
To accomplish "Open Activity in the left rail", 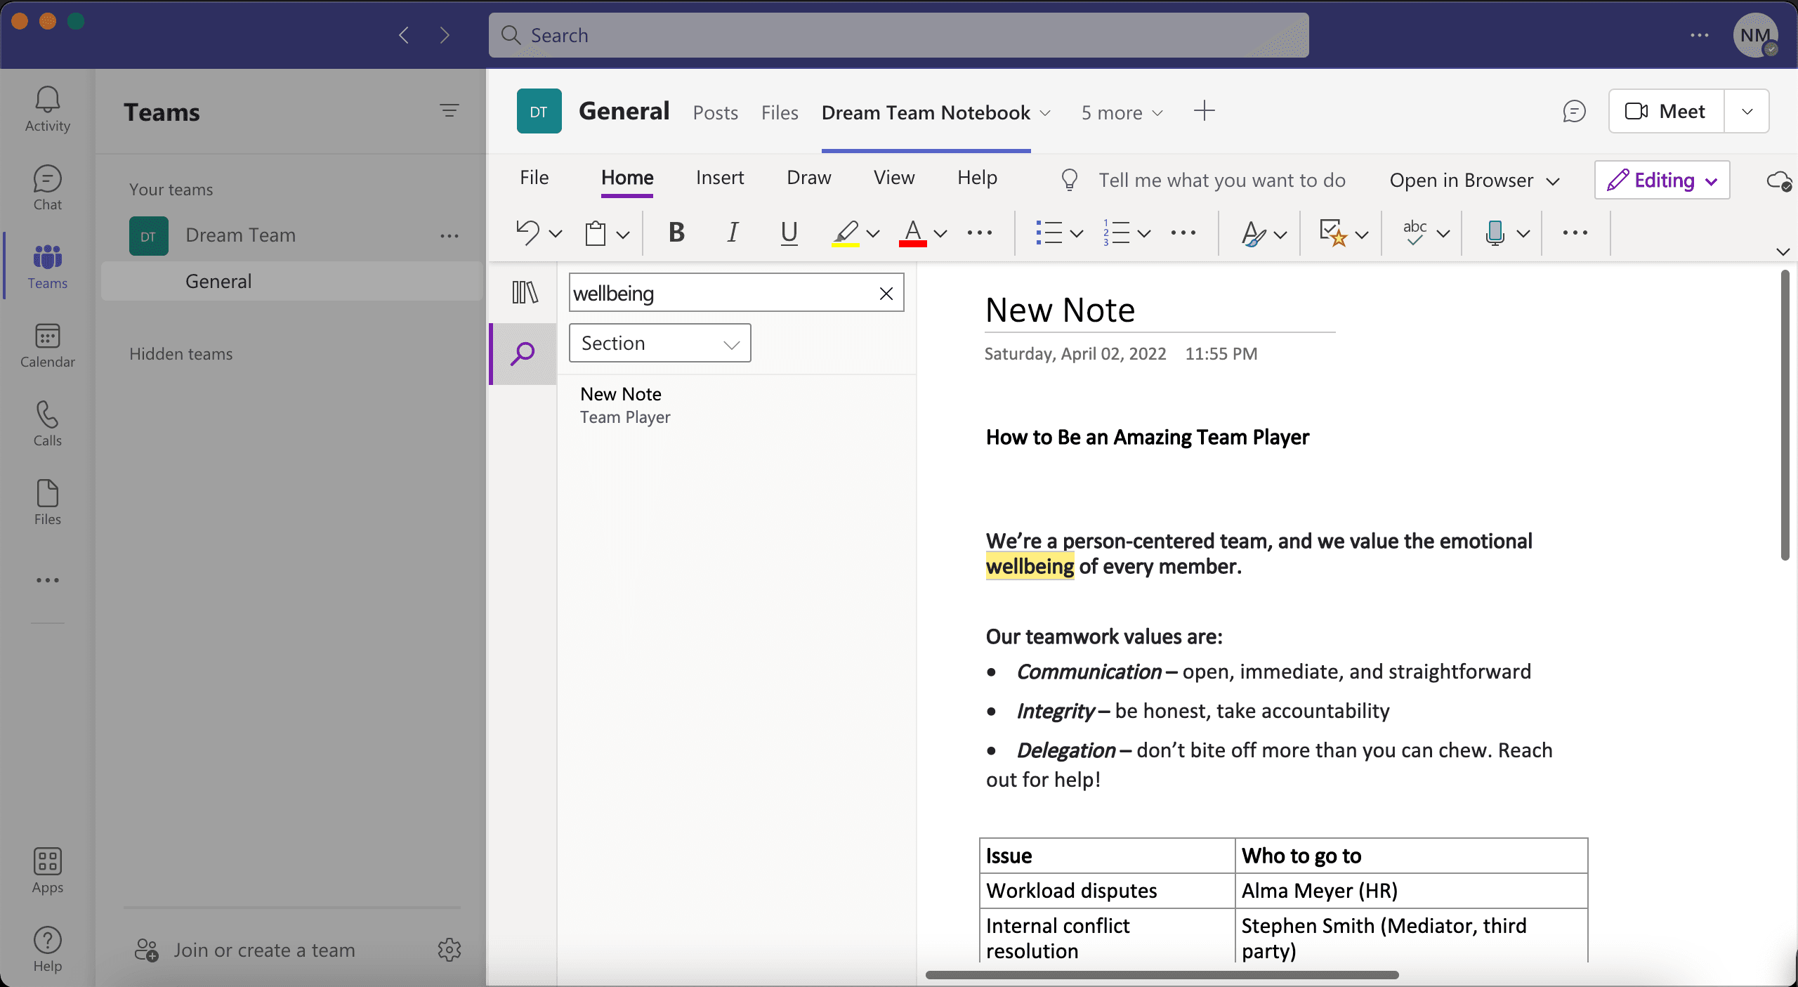I will click(47, 109).
